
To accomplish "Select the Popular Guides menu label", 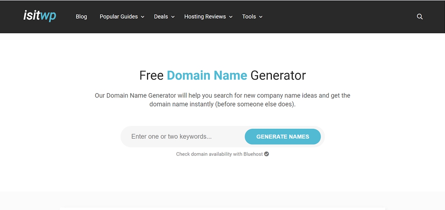I will pos(119,17).
